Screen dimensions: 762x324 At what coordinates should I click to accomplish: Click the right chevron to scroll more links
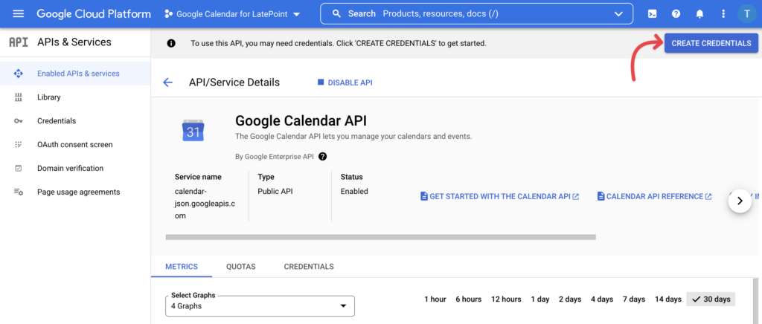click(740, 201)
